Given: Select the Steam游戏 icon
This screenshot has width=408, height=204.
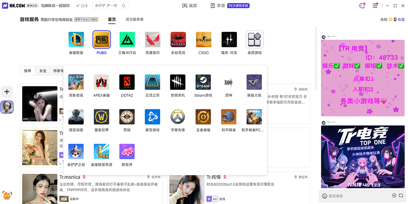Looking at the screenshot, I should [203, 82].
